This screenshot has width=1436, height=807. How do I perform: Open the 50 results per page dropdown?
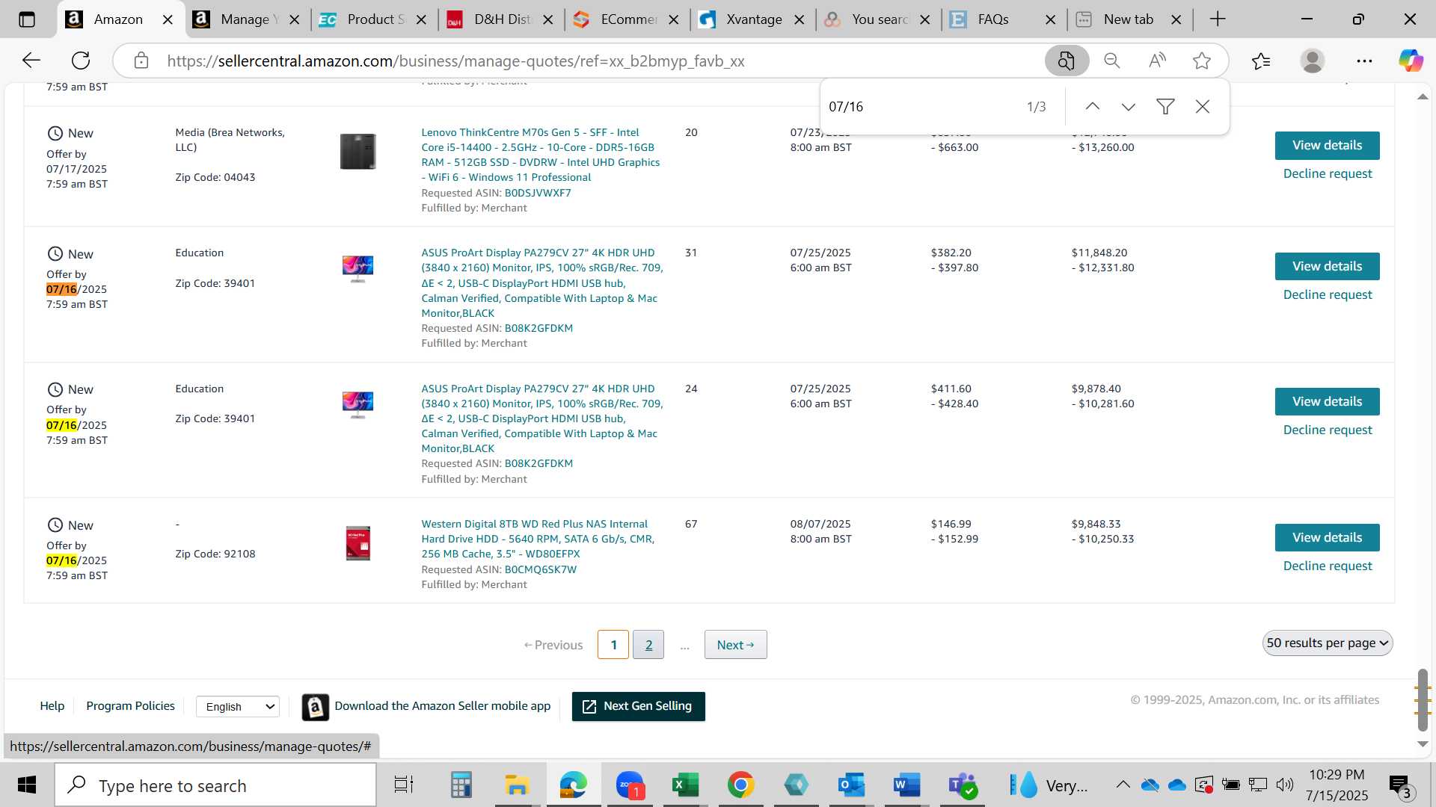pos(1328,643)
